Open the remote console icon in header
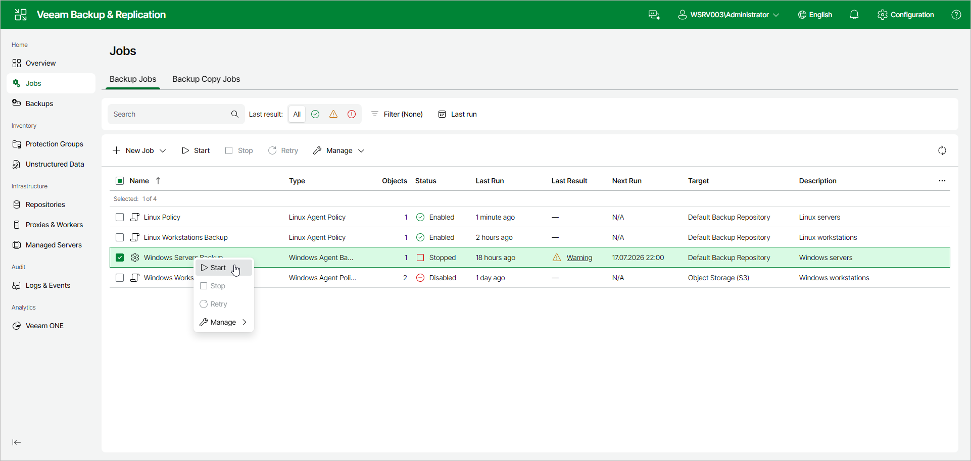This screenshot has height=461, width=971. 654,15
